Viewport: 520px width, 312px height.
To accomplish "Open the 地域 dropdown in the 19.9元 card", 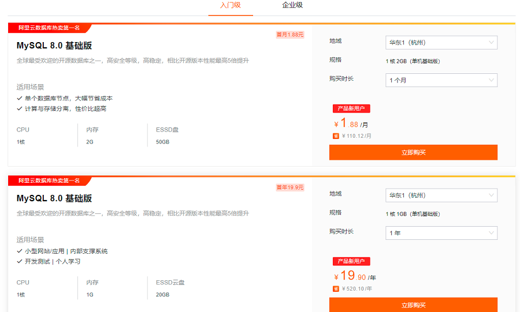I will point(441,196).
